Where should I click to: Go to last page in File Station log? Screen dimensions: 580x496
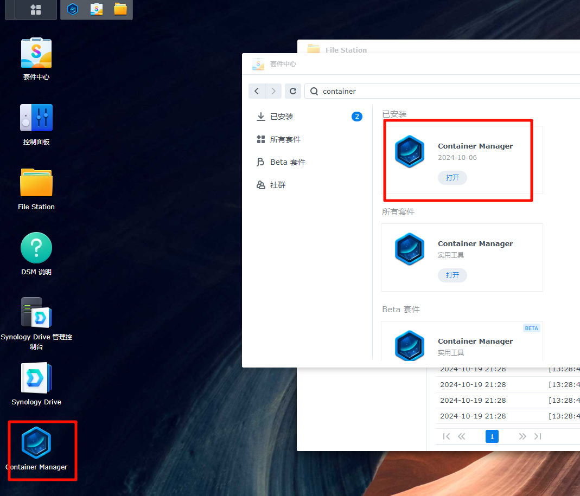538,436
